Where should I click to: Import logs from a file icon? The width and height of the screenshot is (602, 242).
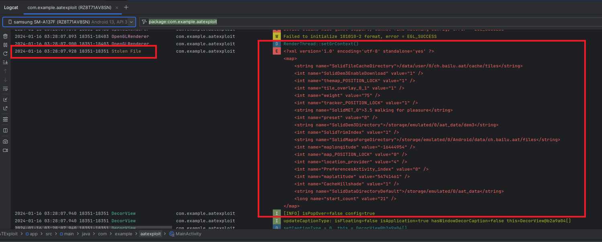tap(5, 100)
